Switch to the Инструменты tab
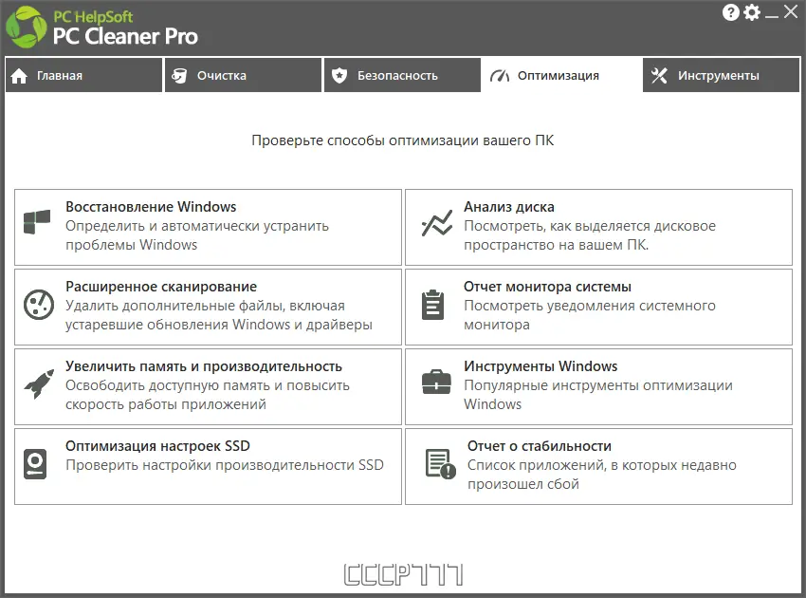The height and width of the screenshot is (598, 806). pyautogui.click(x=722, y=75)
